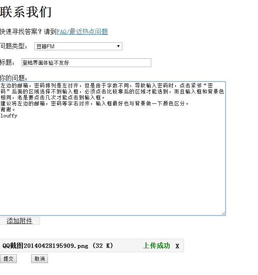Expand the 问题类型 dropdown showing 豆瓣FM

click(x=78, y=46)
